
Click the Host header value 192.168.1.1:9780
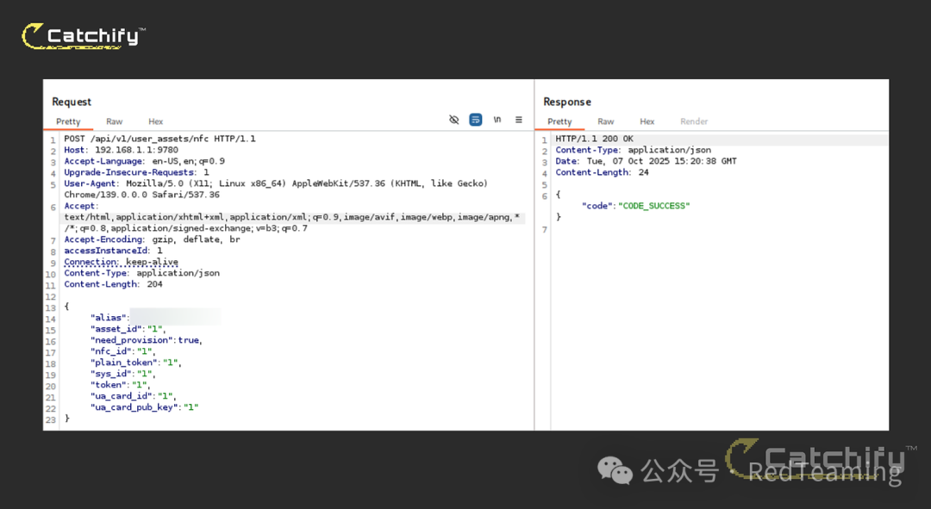click(x=136, y=150)
